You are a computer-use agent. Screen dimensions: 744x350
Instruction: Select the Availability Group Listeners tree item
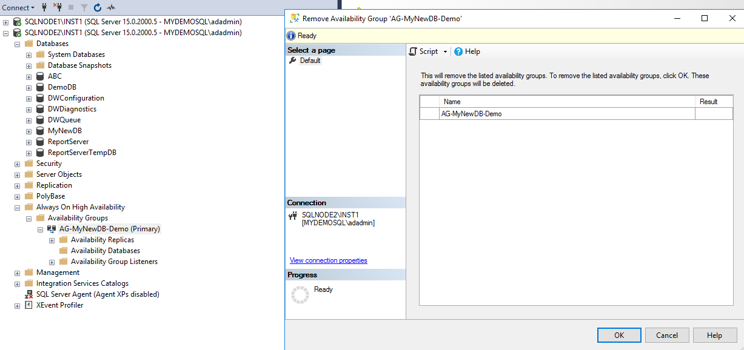coord(114,262)
